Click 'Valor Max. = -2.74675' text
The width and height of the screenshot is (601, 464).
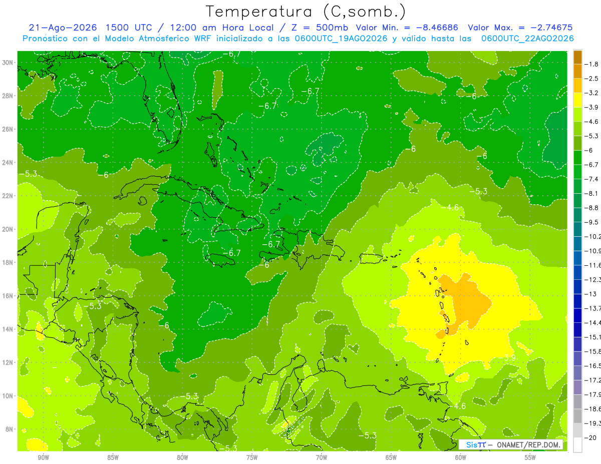tap(520, 28)
